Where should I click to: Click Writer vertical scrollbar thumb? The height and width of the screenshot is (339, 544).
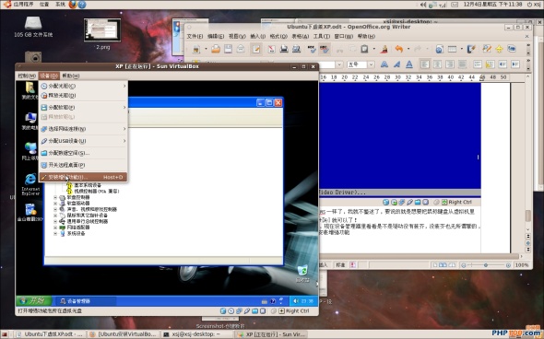[528, 216]
